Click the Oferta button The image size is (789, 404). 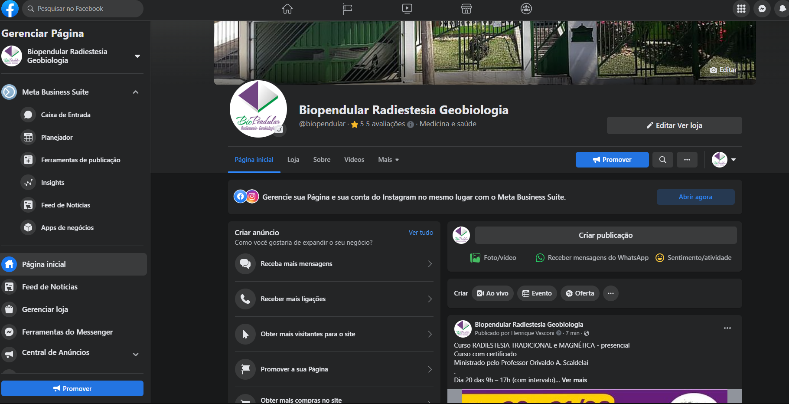click(x=580, y=293)
